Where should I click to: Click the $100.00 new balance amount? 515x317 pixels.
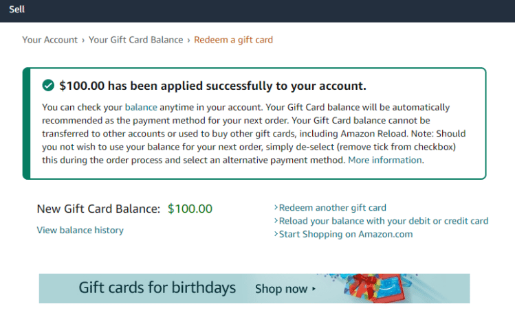(x=190, y=209)
